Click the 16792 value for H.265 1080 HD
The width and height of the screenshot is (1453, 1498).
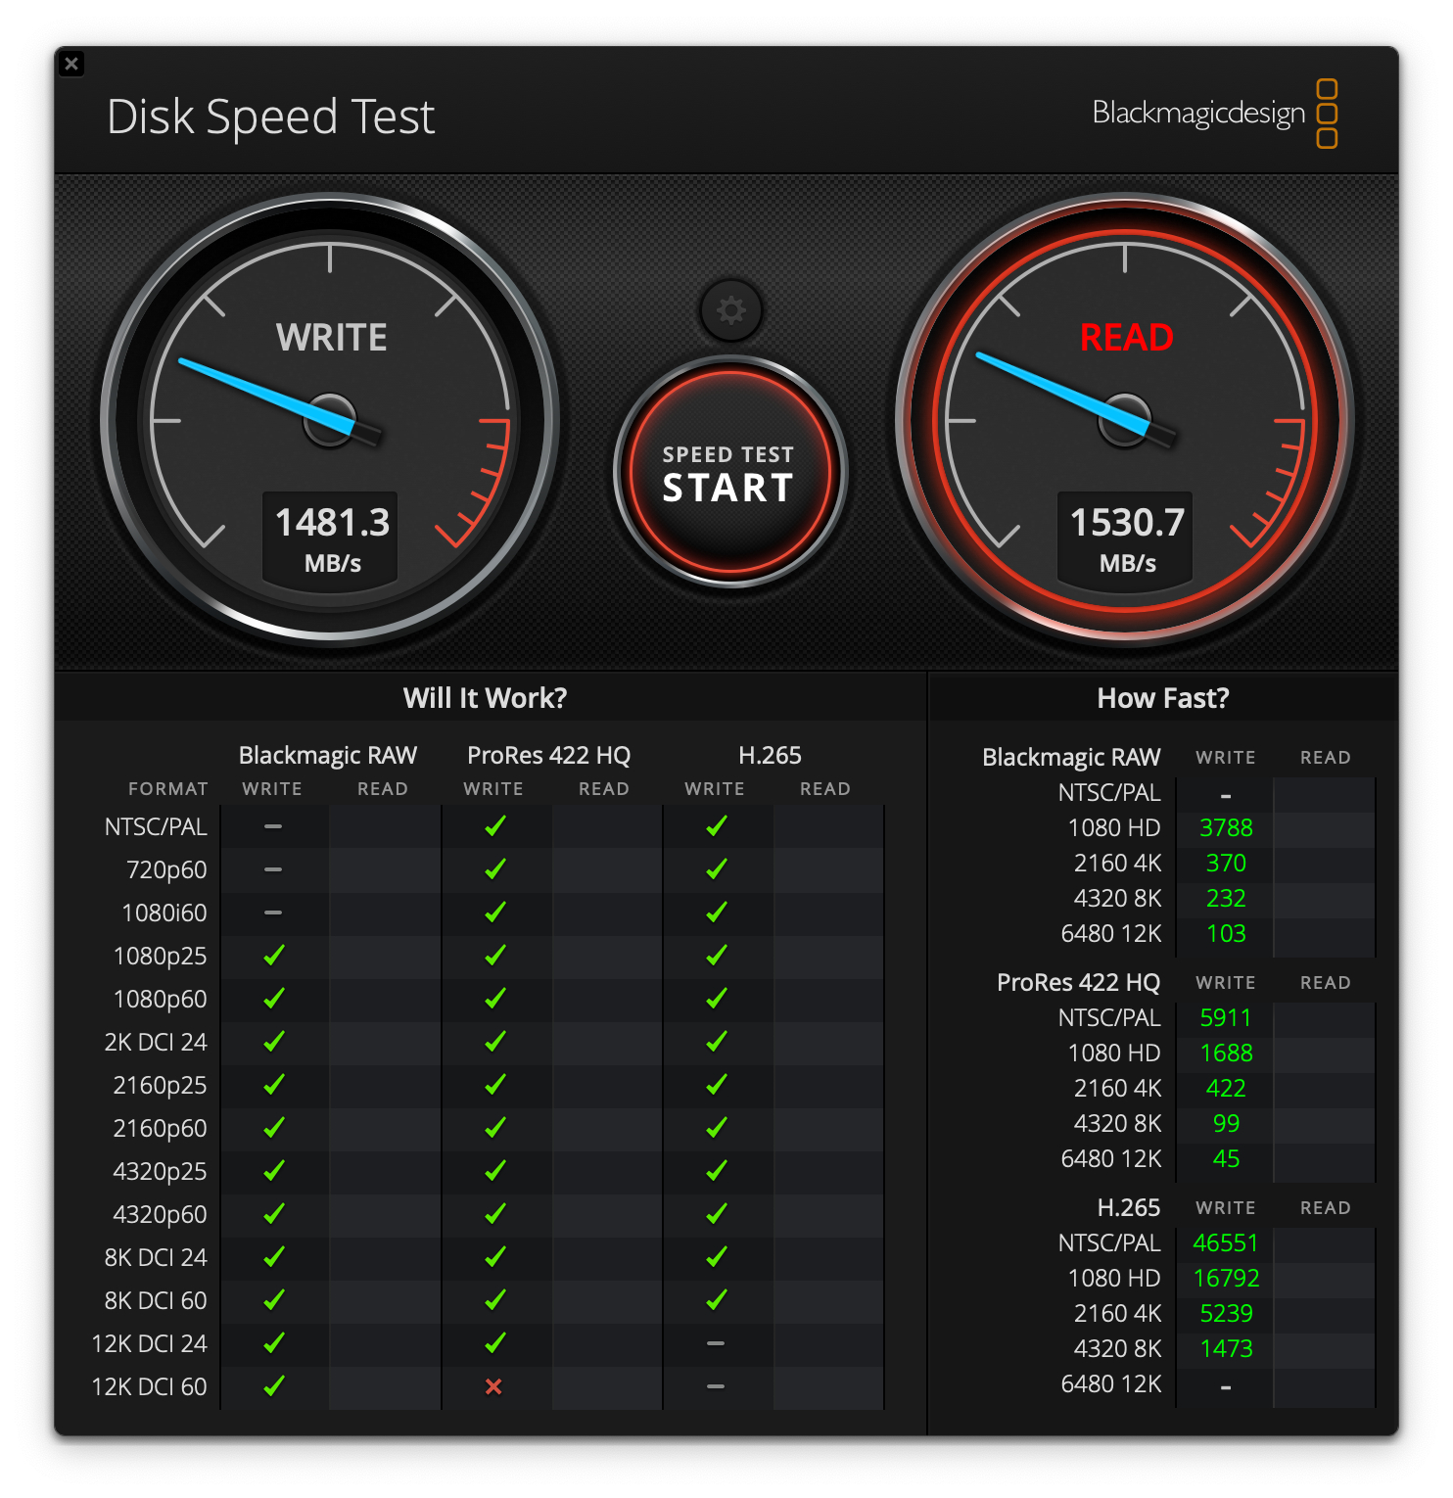point(1226,1279)
